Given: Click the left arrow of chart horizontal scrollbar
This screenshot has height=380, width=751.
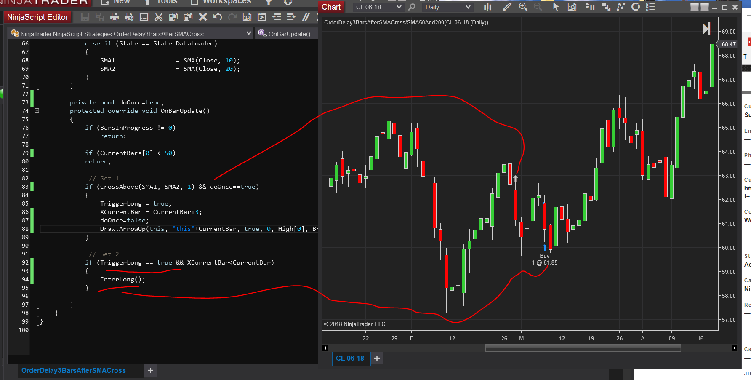Looking at the screenshot, I should click(x=325, y=348).
